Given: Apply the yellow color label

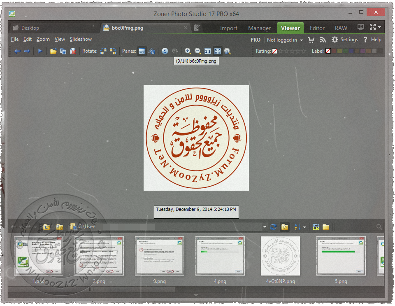Looking at the screenshot, I should click(x=340, y=51).
